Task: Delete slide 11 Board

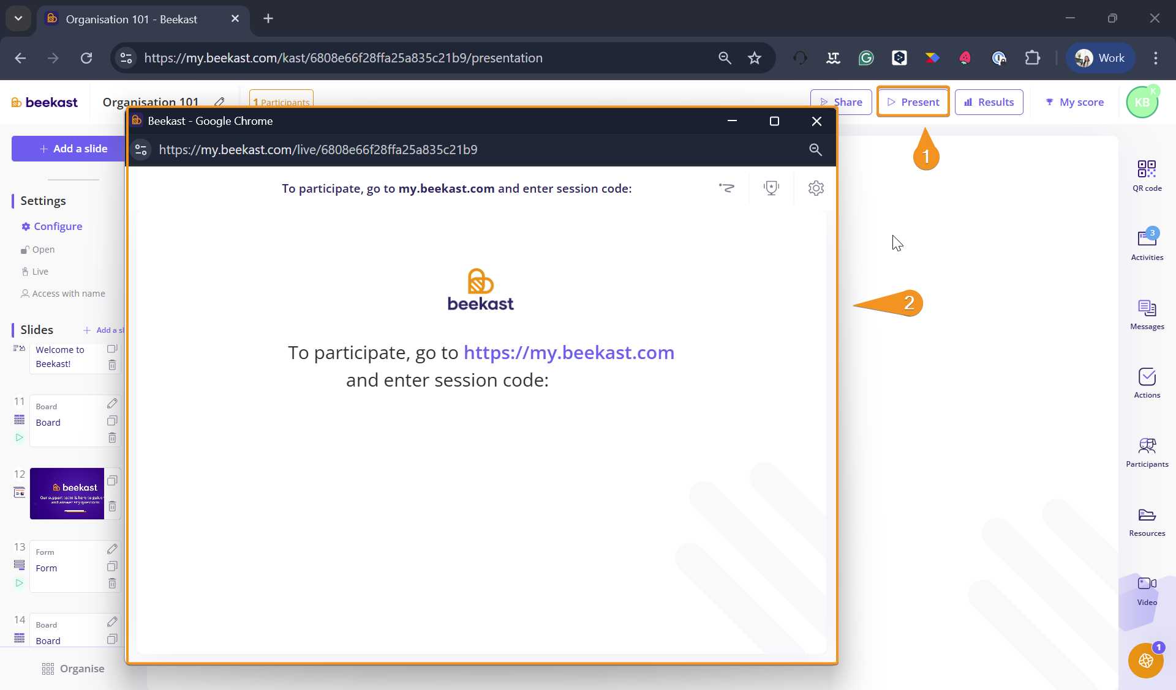Action: point(112,437)
